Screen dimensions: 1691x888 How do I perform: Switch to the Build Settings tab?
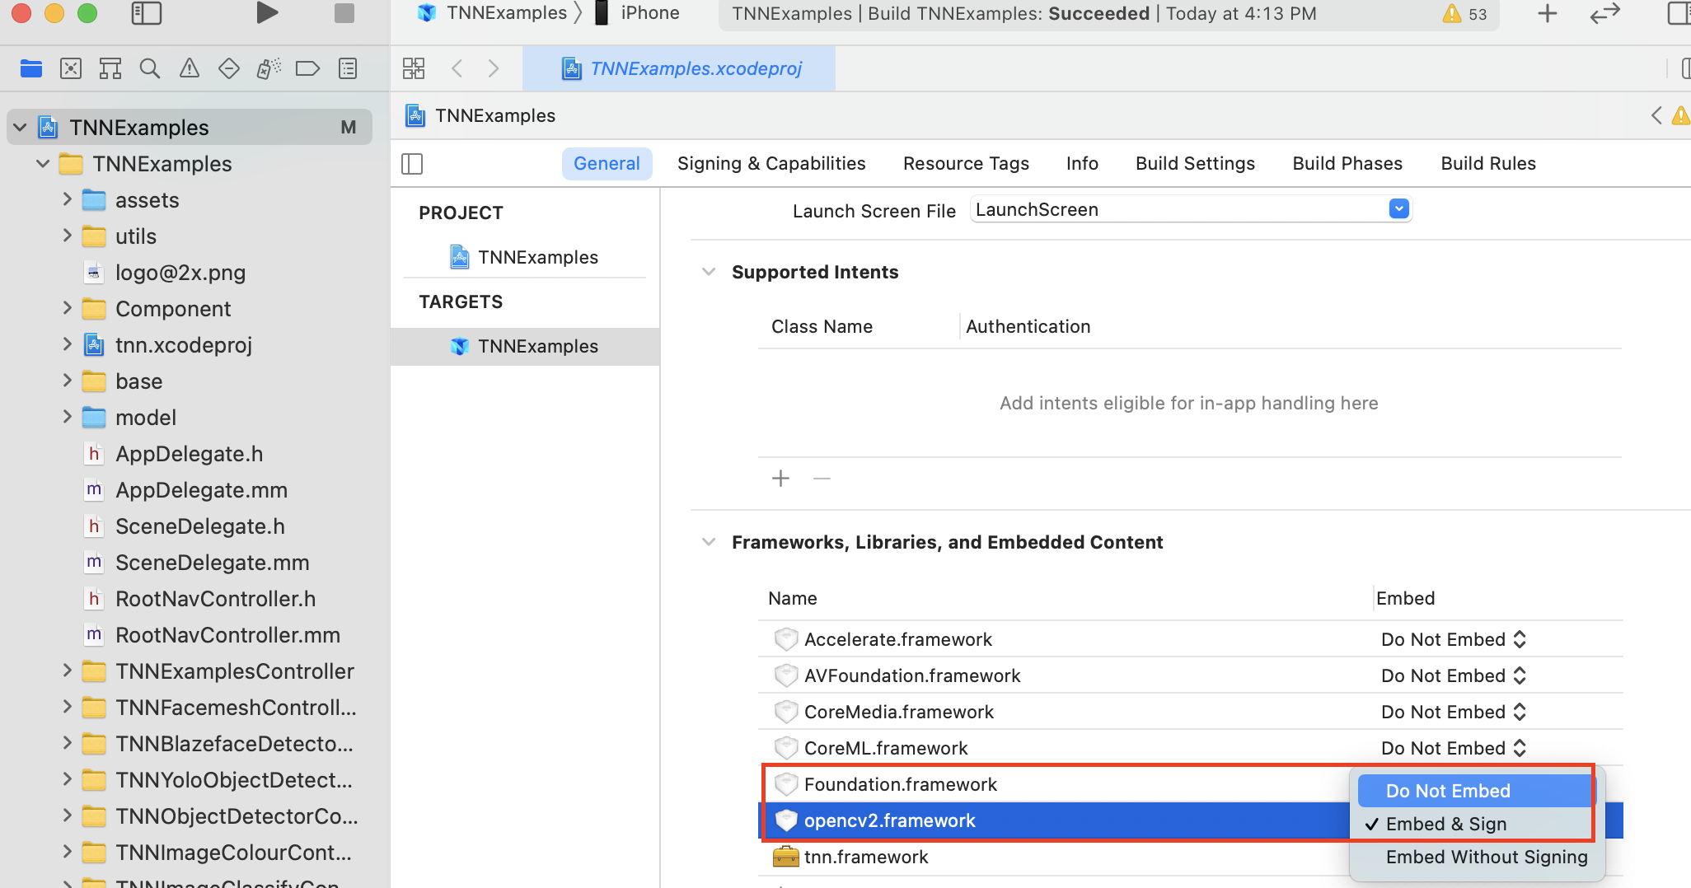[1195, 163]
